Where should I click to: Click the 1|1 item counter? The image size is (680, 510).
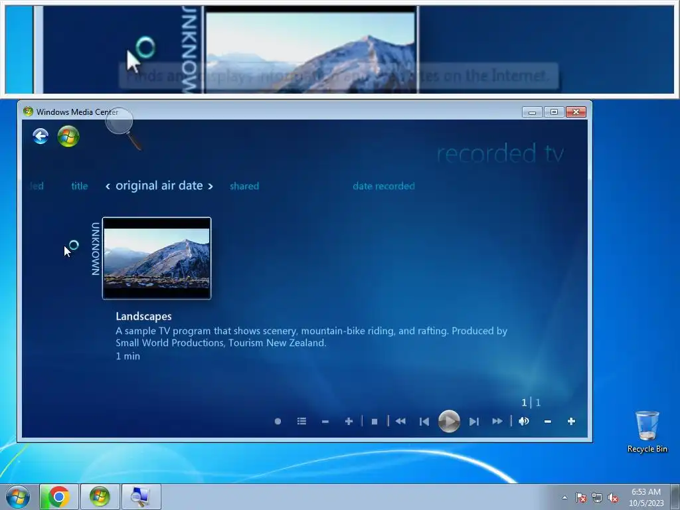coord(531,402)
